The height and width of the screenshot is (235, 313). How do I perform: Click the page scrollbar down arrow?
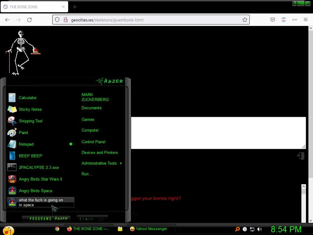[x=311, y=221]
